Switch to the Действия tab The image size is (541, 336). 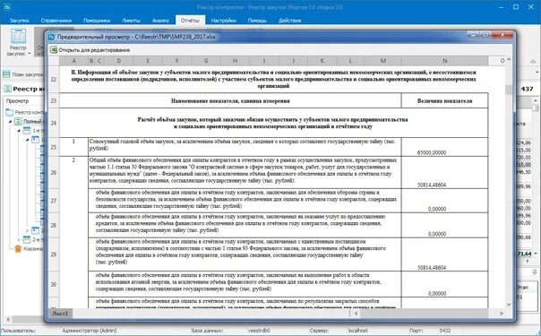290,21
